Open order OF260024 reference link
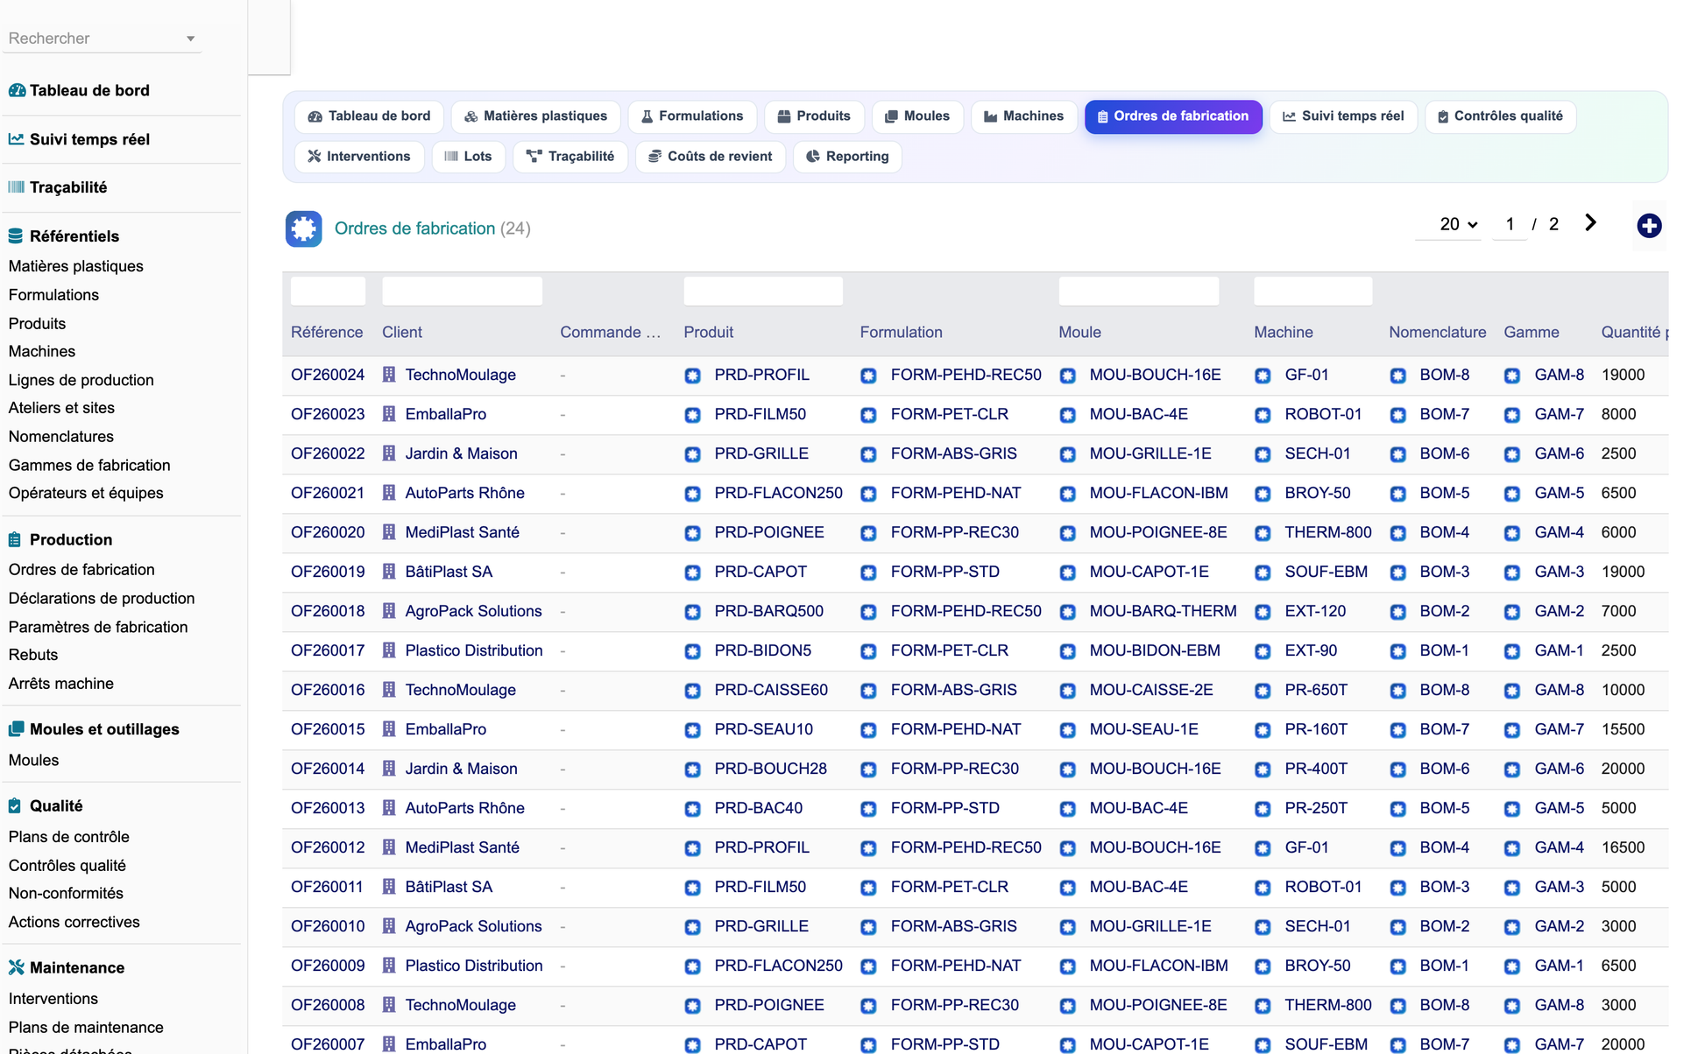The height and width of the screenshot is (1054, 1705). [328, 375]
